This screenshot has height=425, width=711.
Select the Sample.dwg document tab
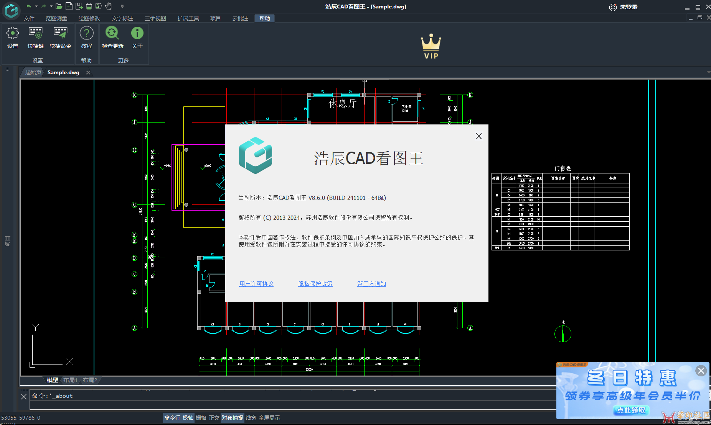[x=63, y=72]
